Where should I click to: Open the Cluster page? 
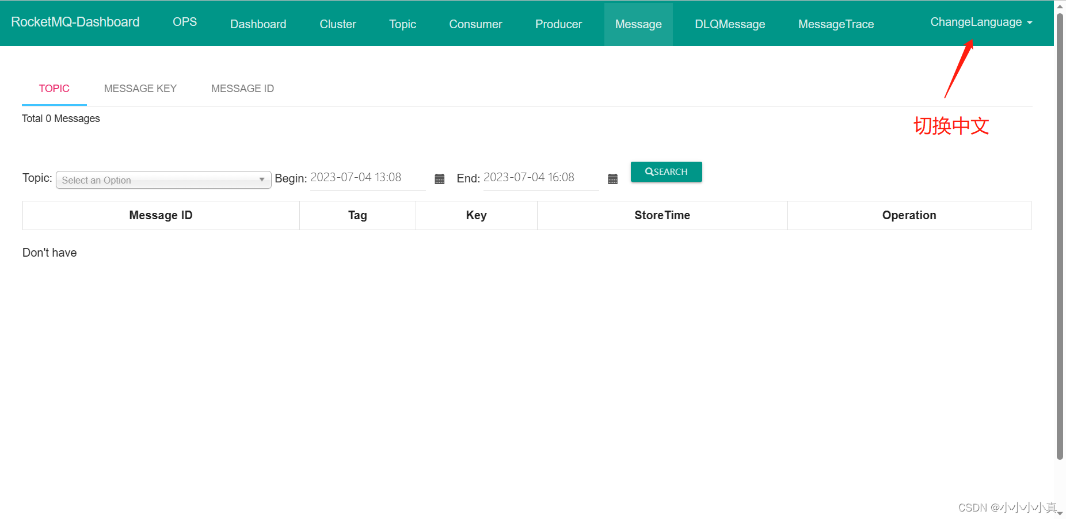[x=338, y=24]
